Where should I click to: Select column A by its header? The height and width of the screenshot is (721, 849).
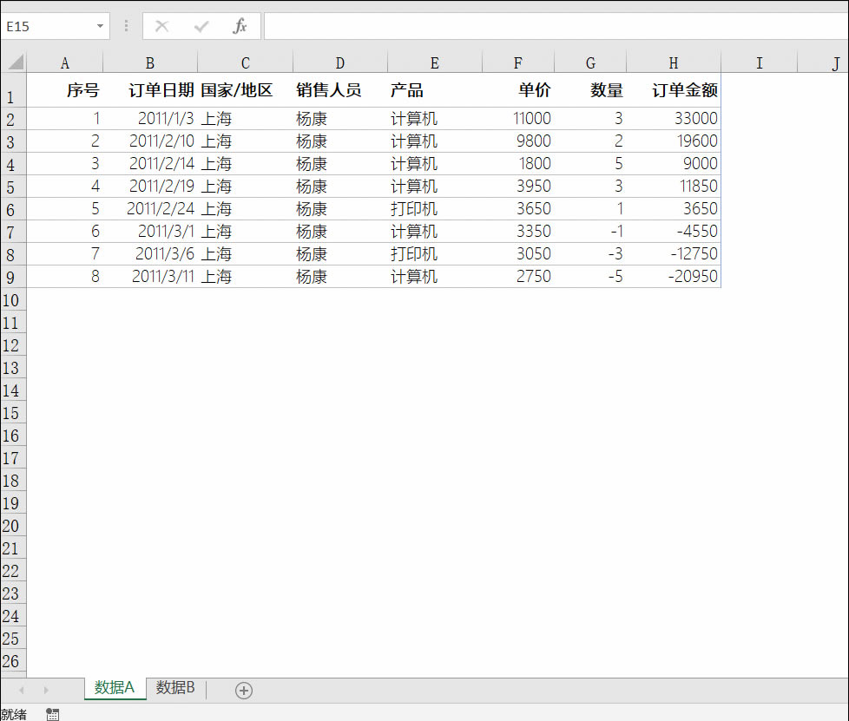64,63
